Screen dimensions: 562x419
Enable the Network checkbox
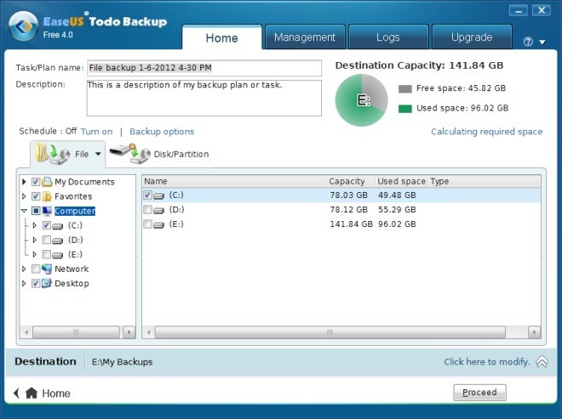pos(36,269)
